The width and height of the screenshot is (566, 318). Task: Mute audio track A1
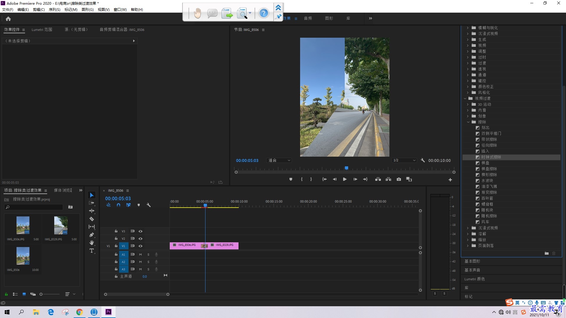pyautogui.click(x=140, y=254)
